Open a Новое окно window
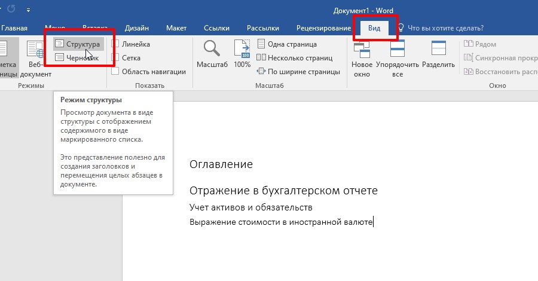Image resolution: width=538 pixels, height=281 pixels. (362, 59)
